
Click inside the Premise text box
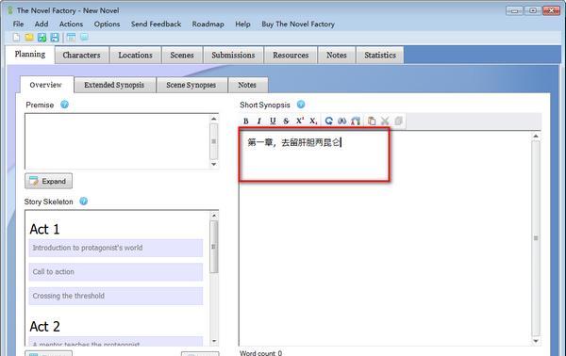(x=117, y=141)
